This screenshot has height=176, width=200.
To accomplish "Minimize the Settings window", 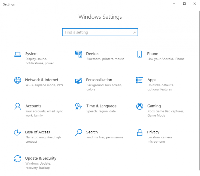I will pos(174,4).
